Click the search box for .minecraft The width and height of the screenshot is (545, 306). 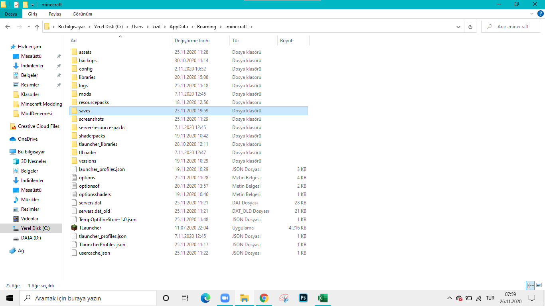pos(510,27)
